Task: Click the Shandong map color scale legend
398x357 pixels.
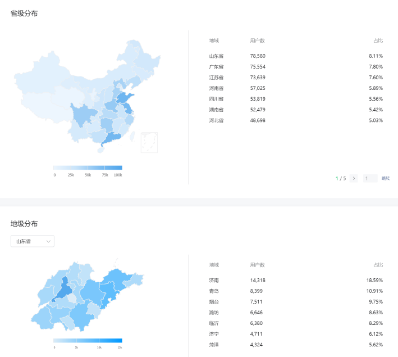Action: (88, 341)
